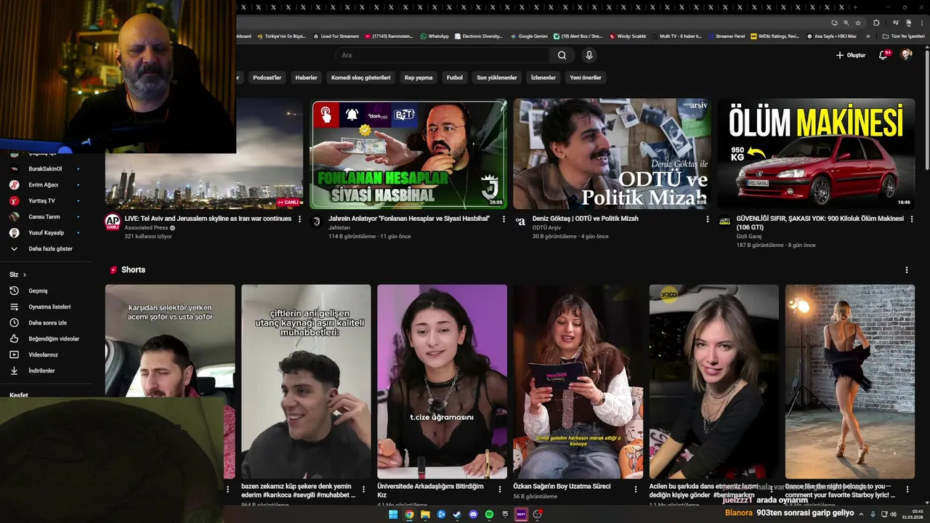Open options menu for Deniz Göktaş video
Image resolution: width=930 pixels, height=523 pixels.
click(708, 219)
